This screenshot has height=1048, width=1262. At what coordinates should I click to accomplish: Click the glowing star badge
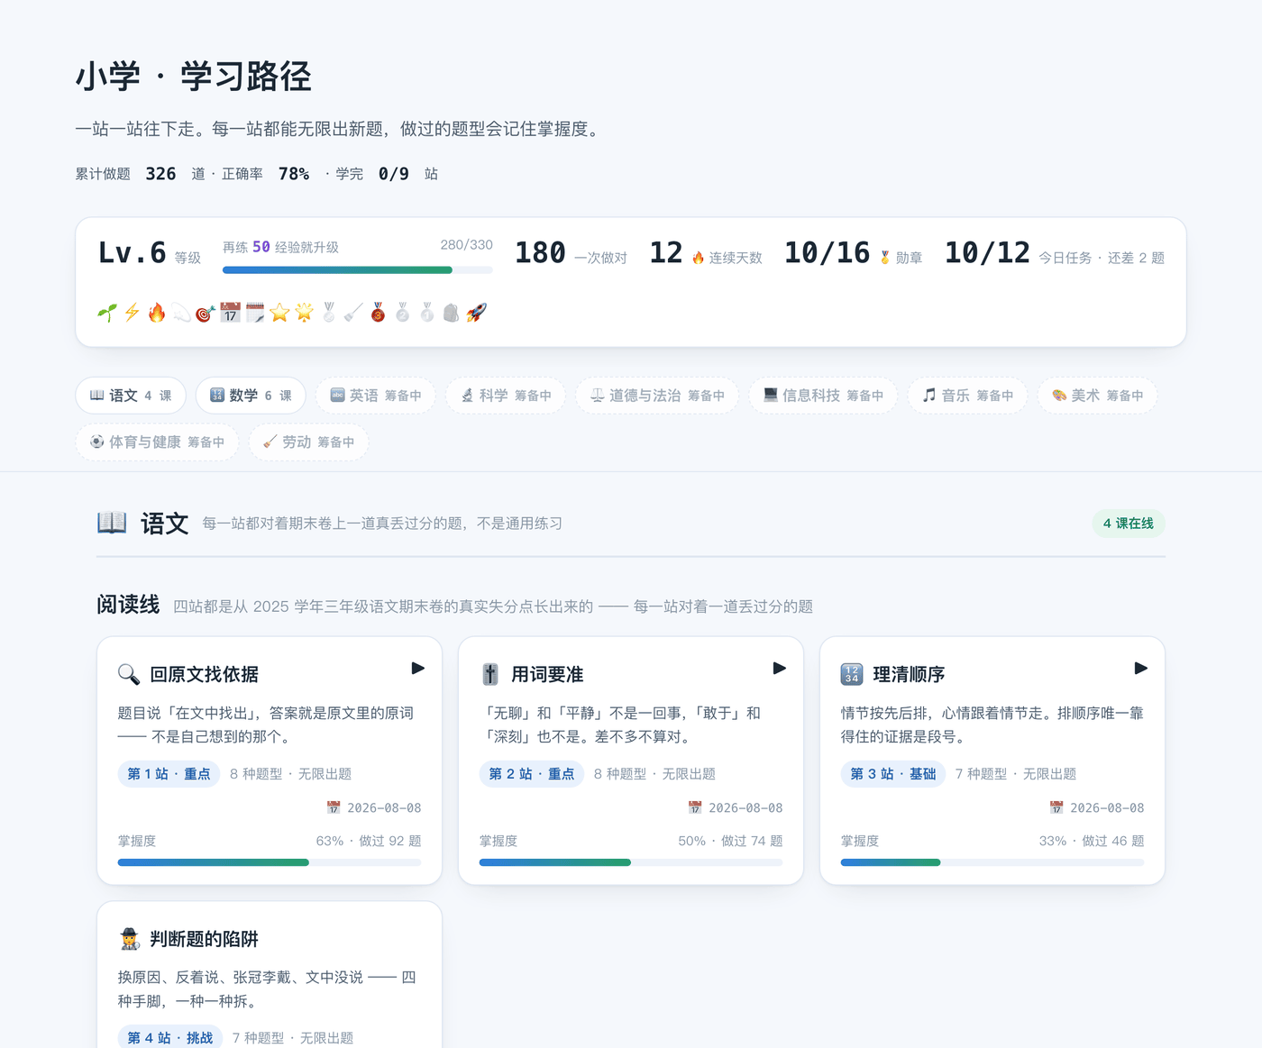[x=305, y=313]
